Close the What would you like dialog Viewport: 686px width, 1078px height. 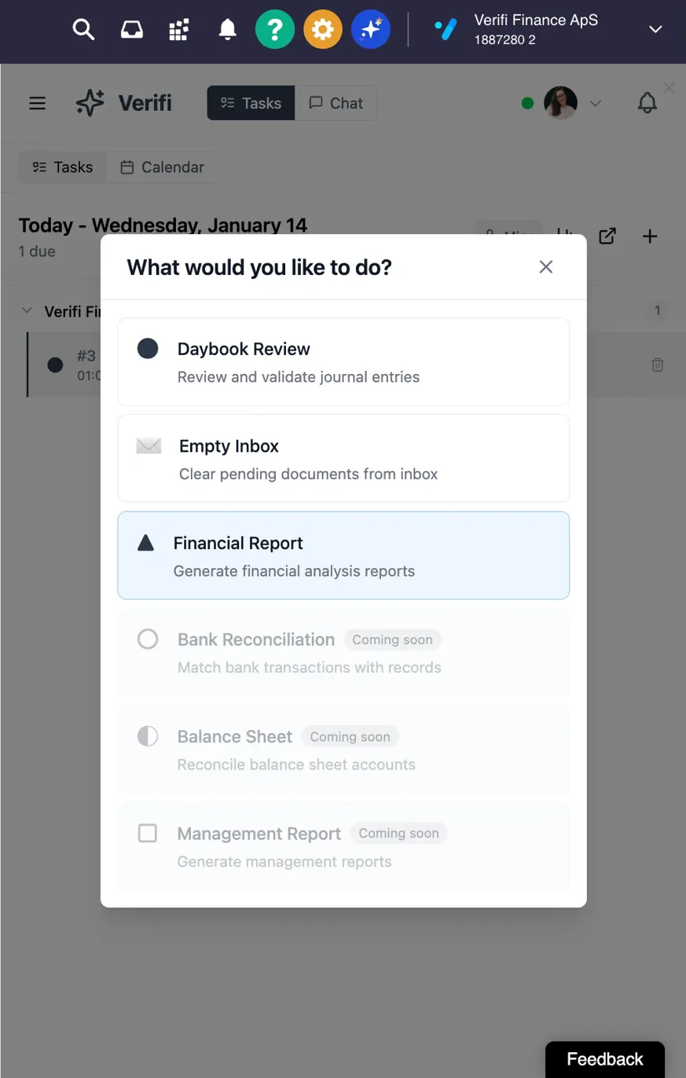546,267
